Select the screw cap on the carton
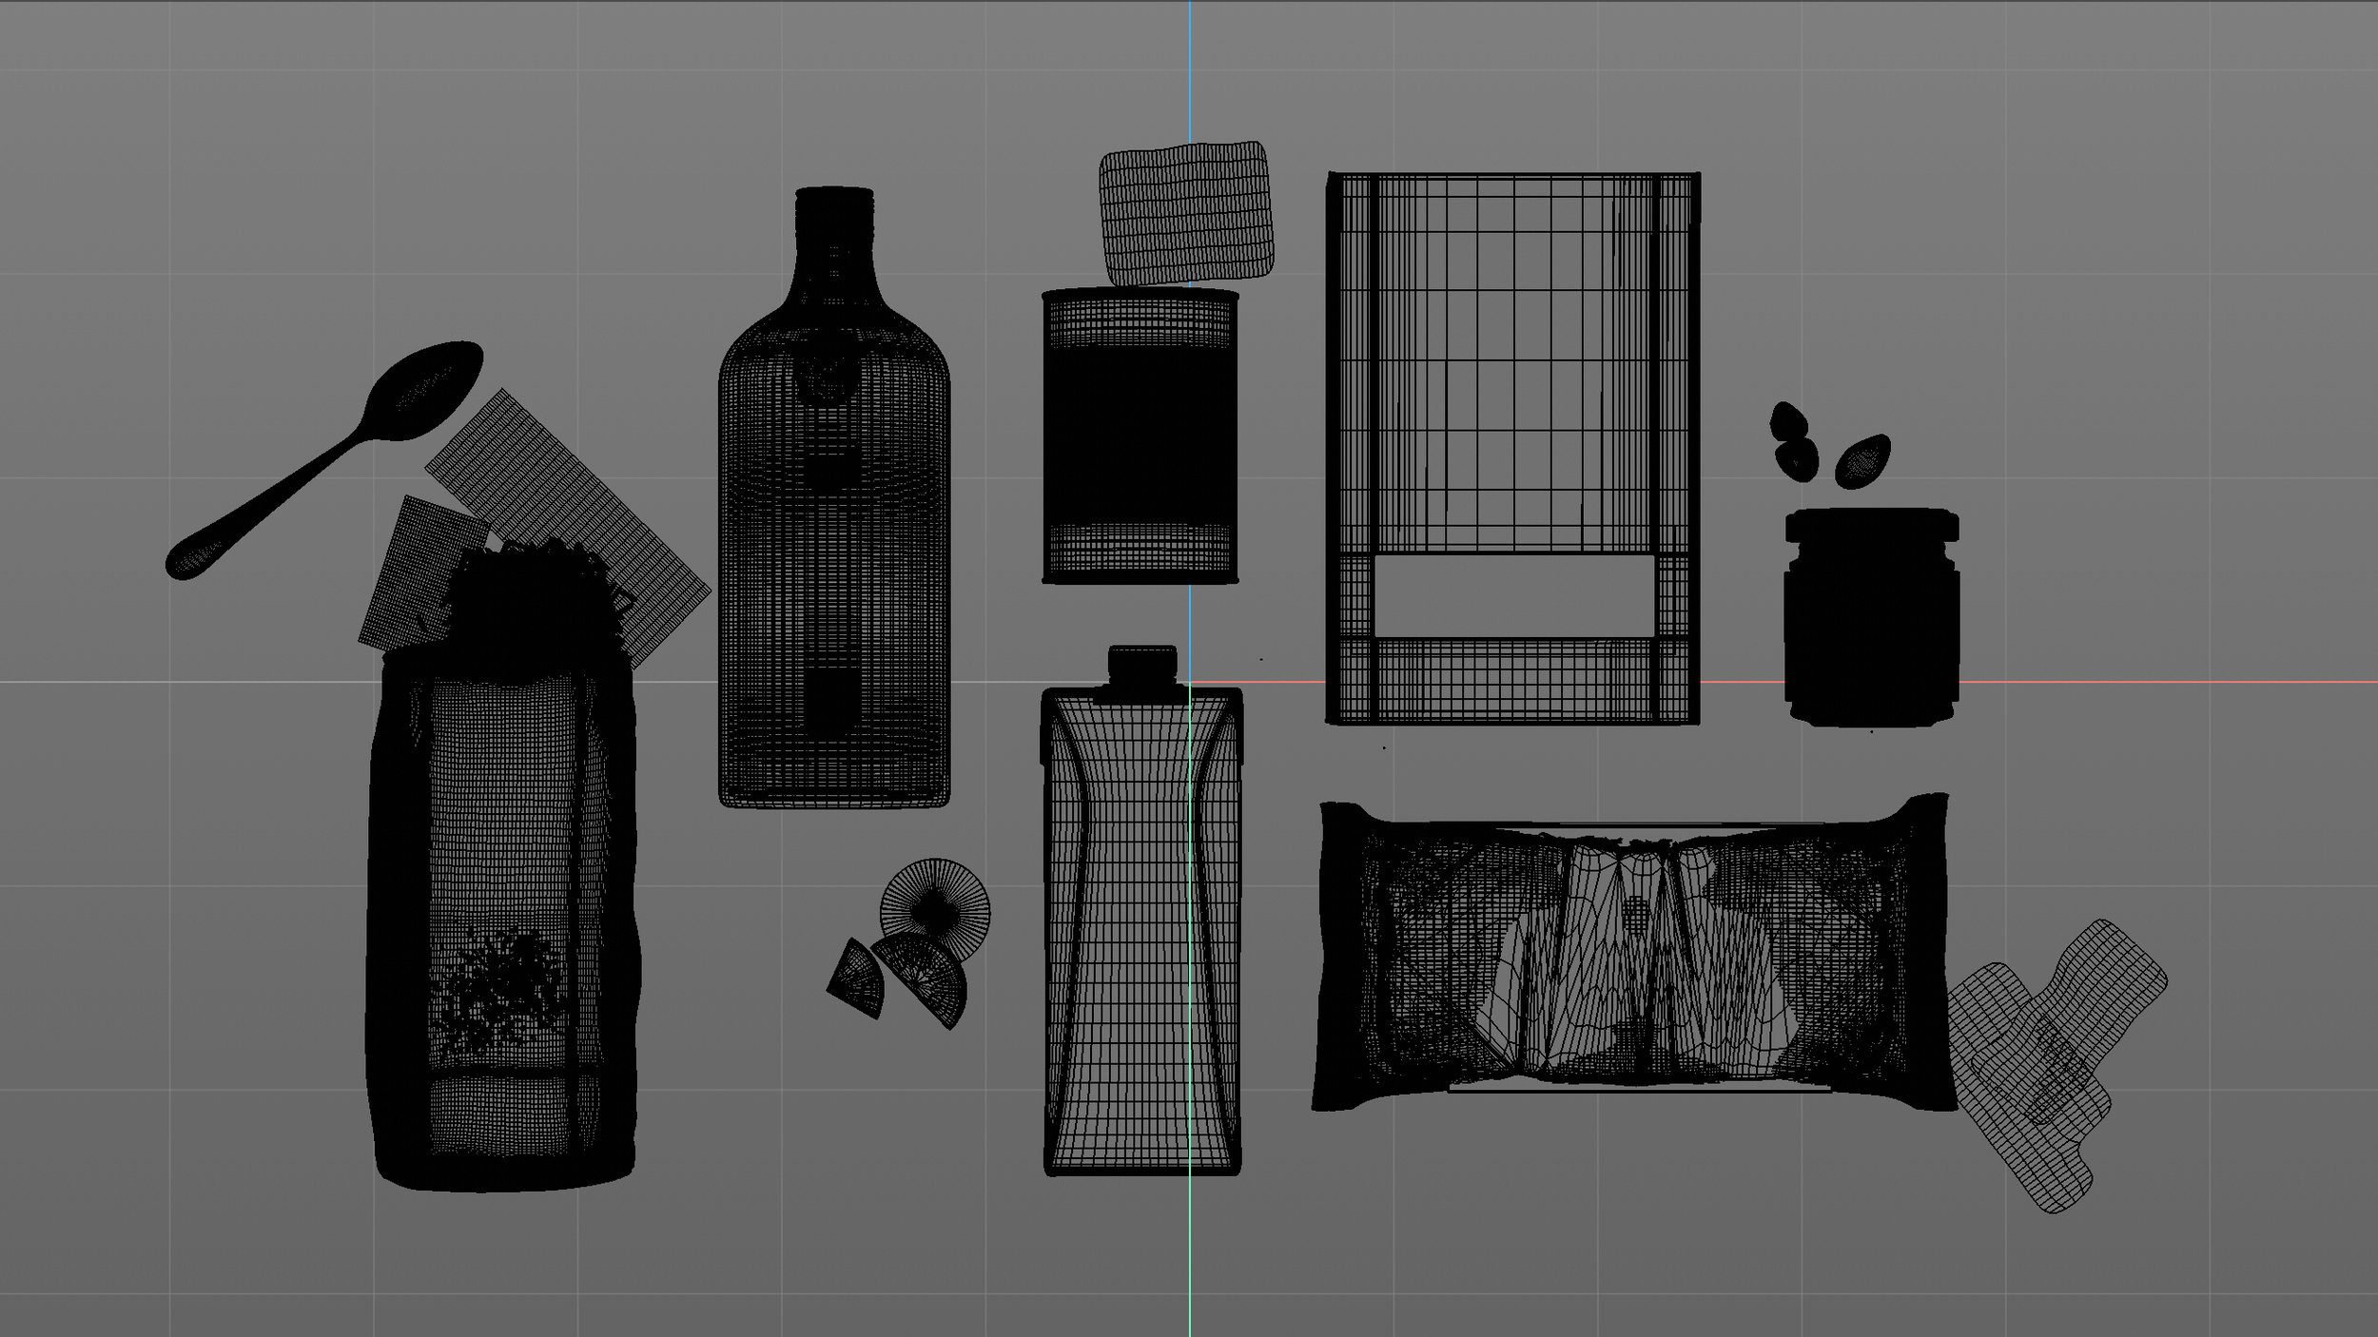2378x1337 pixels. 1142,666
